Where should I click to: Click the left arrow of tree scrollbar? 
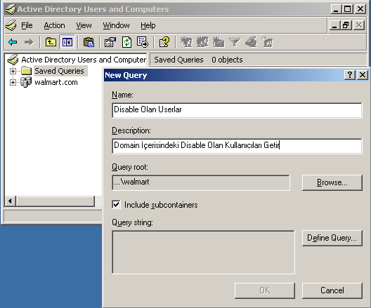[x=10, y=201]
